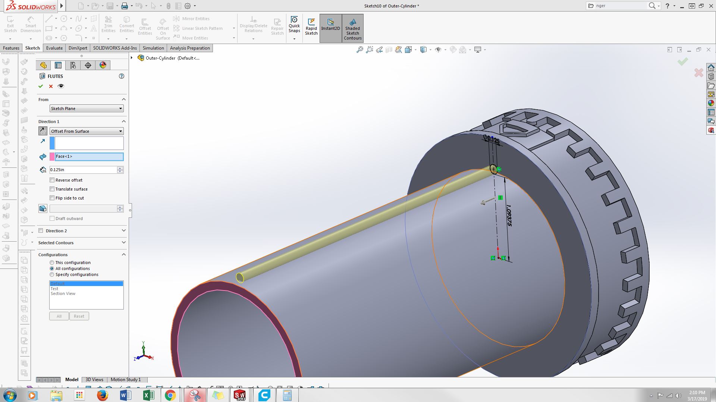Select the Offset Entities tool
Viewport: 716px width, 402px height.
point(145,27)
